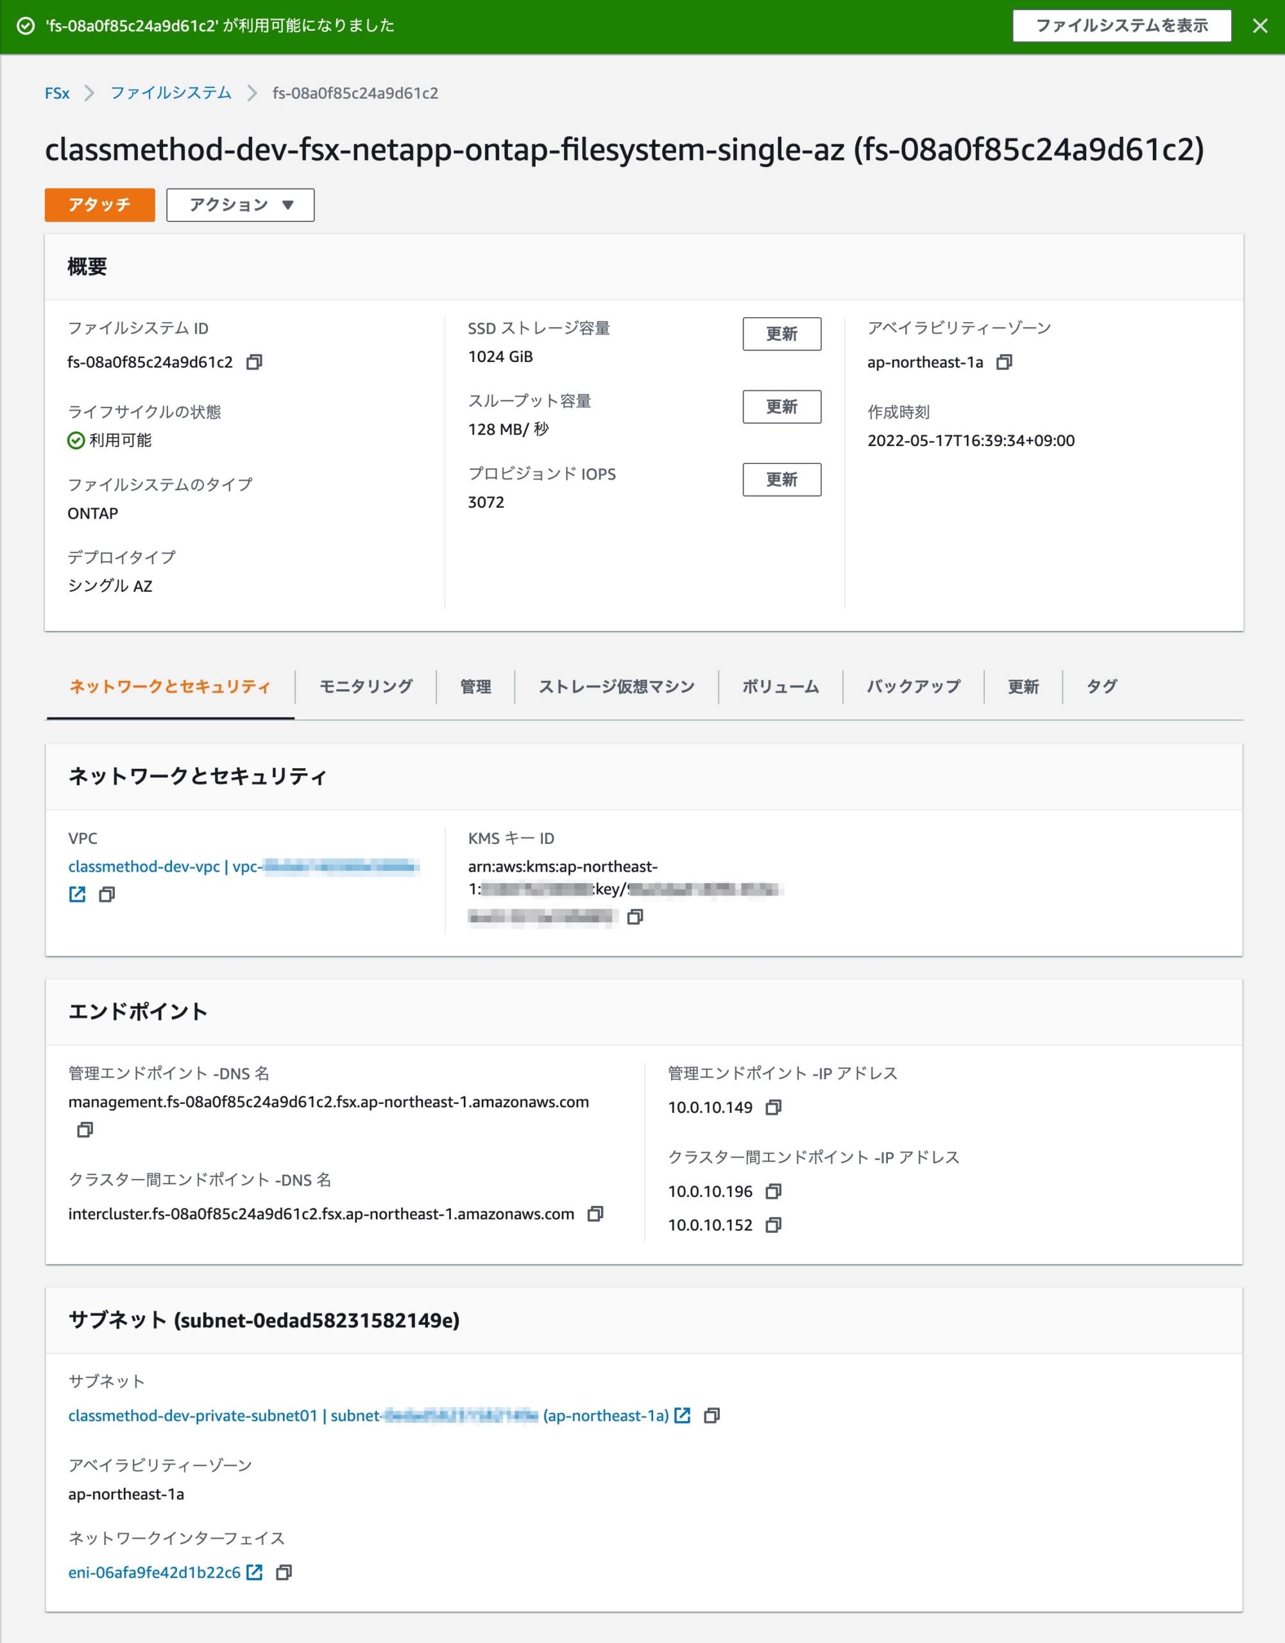Viewport: 1285px width, 1643px height.
Task: Open the 更新 tab
Action: [1023, 687]
